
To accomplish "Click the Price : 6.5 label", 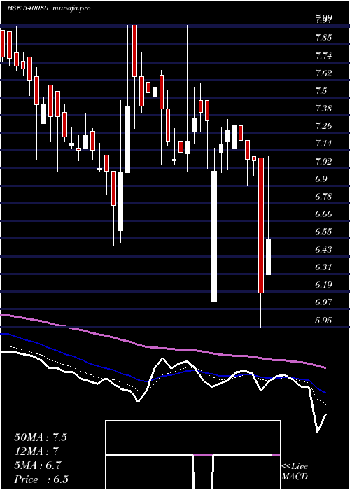I will pyautogui.click(x=41, y=479).
